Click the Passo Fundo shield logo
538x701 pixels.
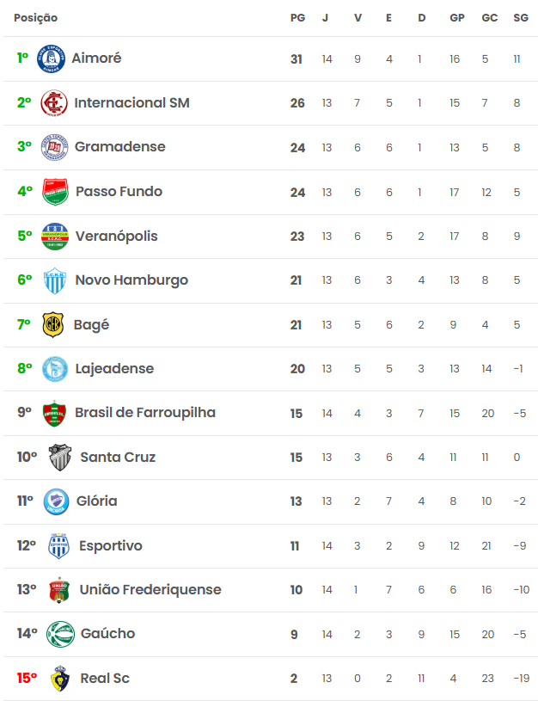[55, 191]
